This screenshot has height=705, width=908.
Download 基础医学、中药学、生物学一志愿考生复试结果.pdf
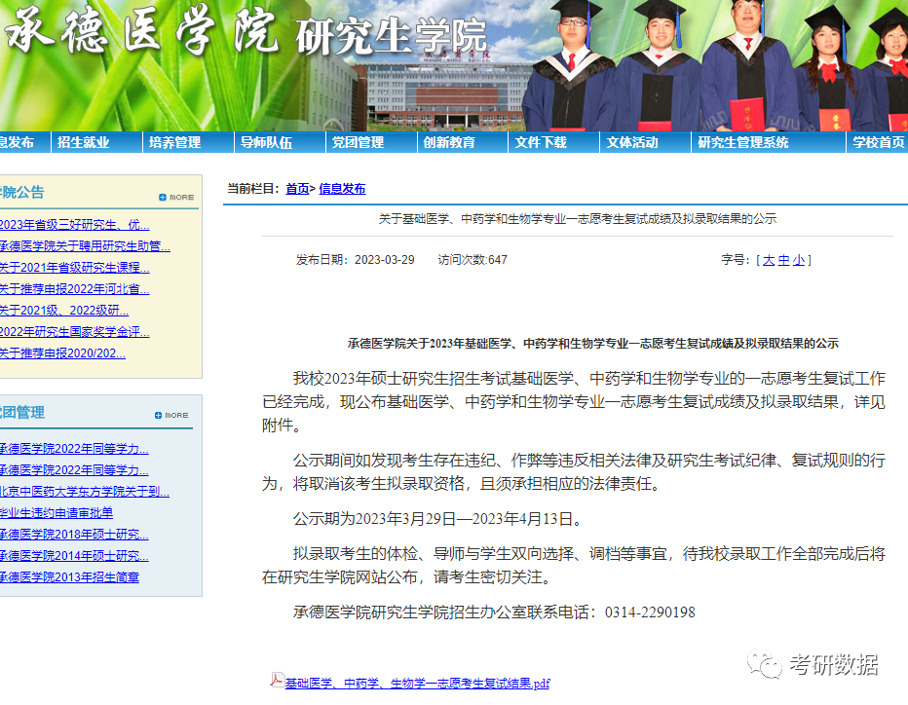pos(418,684)
